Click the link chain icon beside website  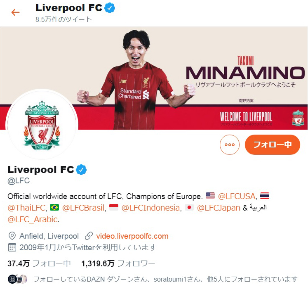tap(89, 236)
